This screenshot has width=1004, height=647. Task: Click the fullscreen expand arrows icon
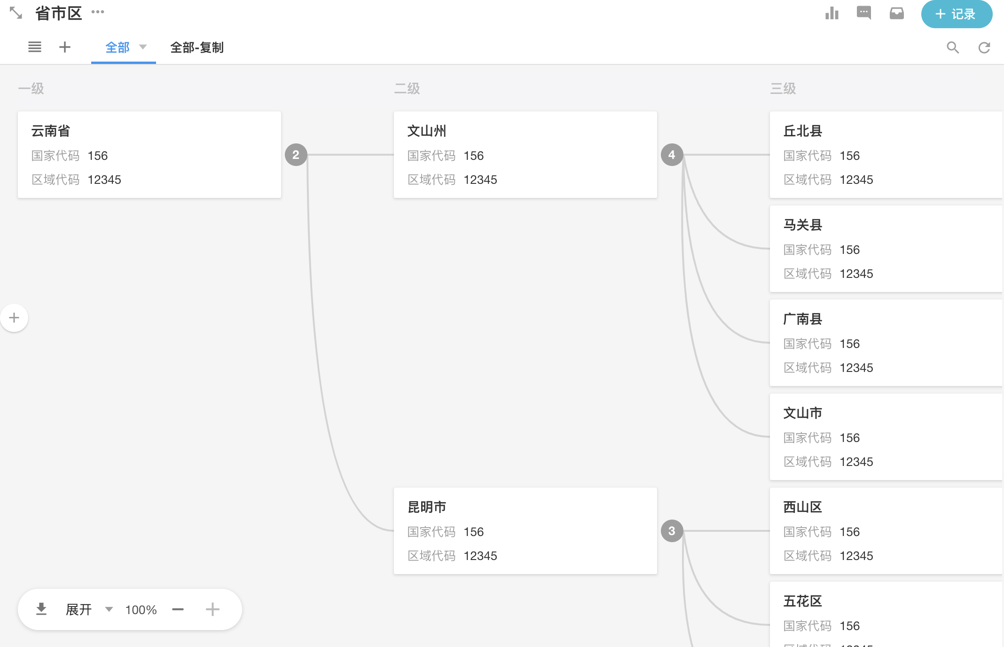pos(16,13)
